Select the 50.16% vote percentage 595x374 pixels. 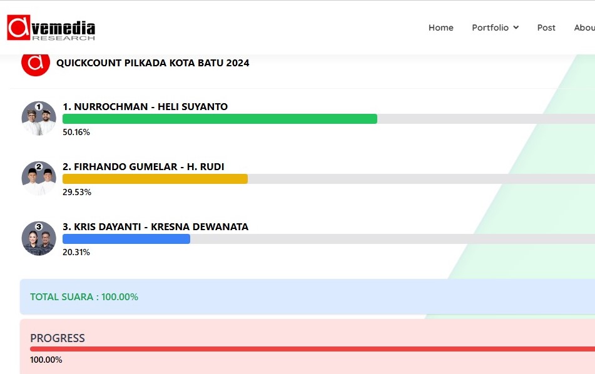coord(76,132)
